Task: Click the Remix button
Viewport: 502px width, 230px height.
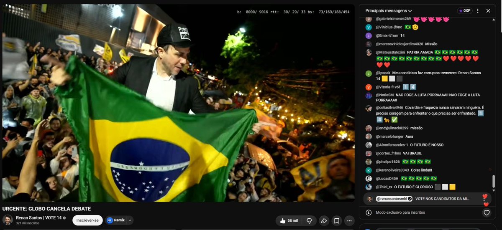Action: (x=116, y=220)
